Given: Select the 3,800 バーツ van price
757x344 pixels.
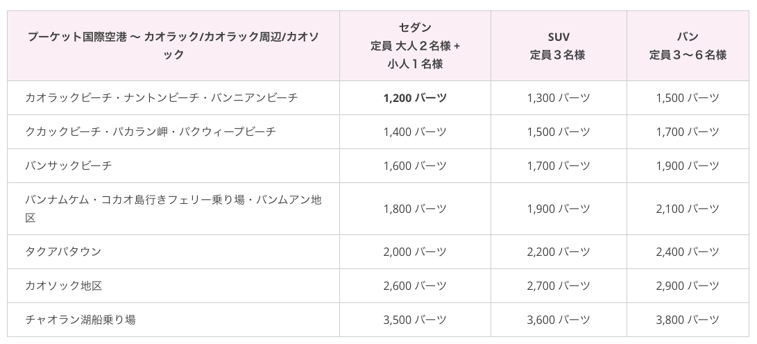Looking at the screenshot, I should point(688,320).
